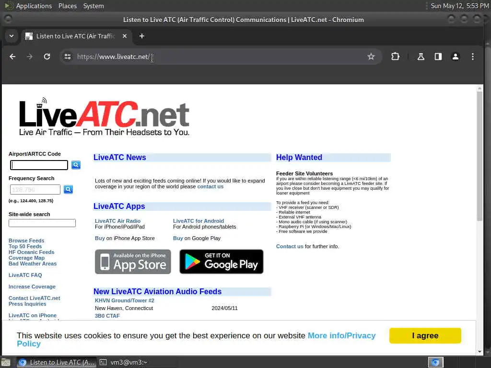491x368 pixels.
Task: Select the Listen to Live ATC browser tab
Action: click(76, 36)
